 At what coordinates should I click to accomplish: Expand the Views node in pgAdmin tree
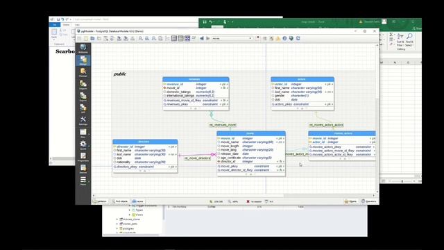(130, 215)
